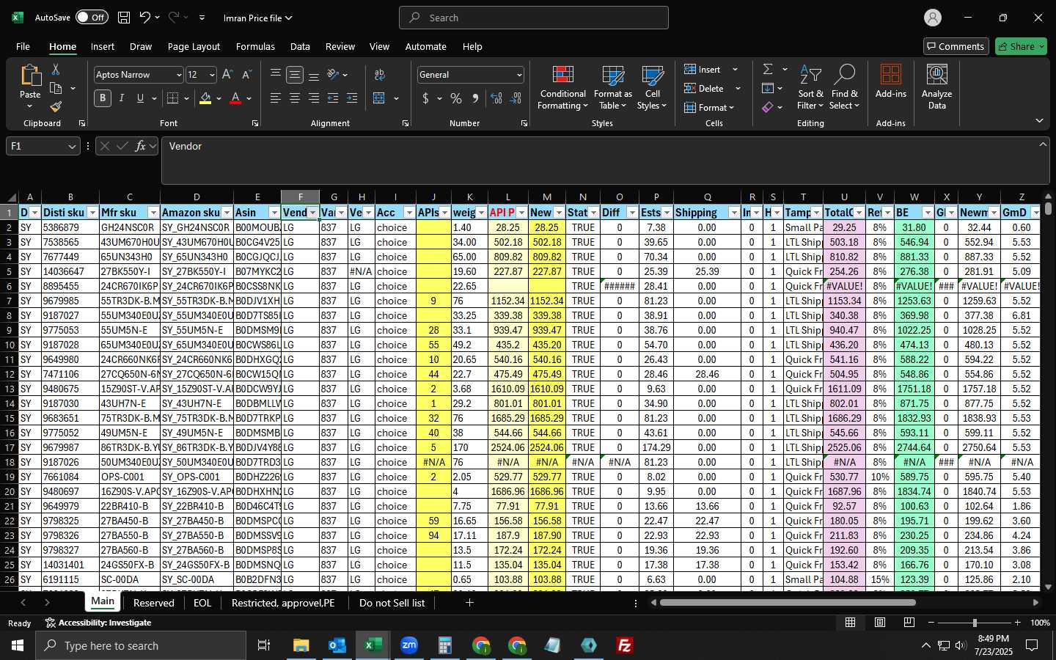Open Zoom from the taskbar
This screenshot has height=660, width=1056.
409,645
